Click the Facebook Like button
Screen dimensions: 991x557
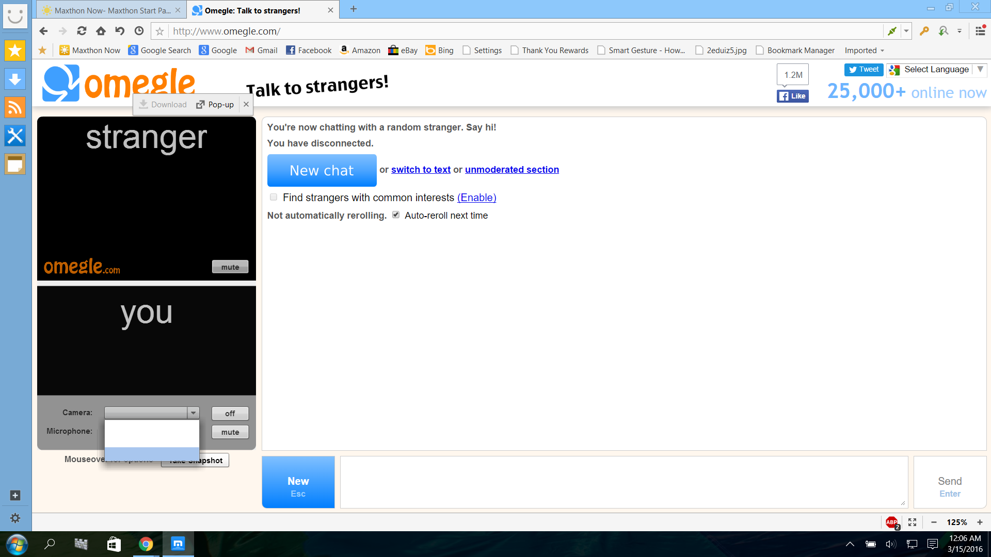point(792,96)
